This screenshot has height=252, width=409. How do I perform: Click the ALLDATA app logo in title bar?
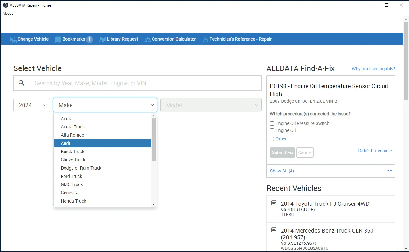5,5
